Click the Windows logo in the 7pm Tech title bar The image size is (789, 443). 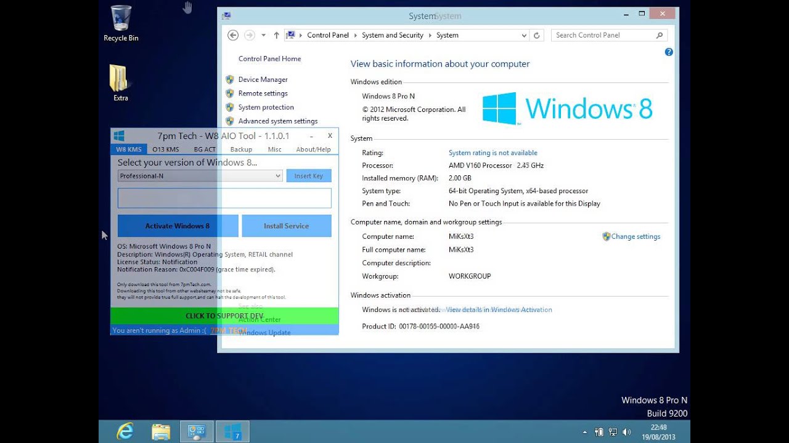click(x=120, y=136)
